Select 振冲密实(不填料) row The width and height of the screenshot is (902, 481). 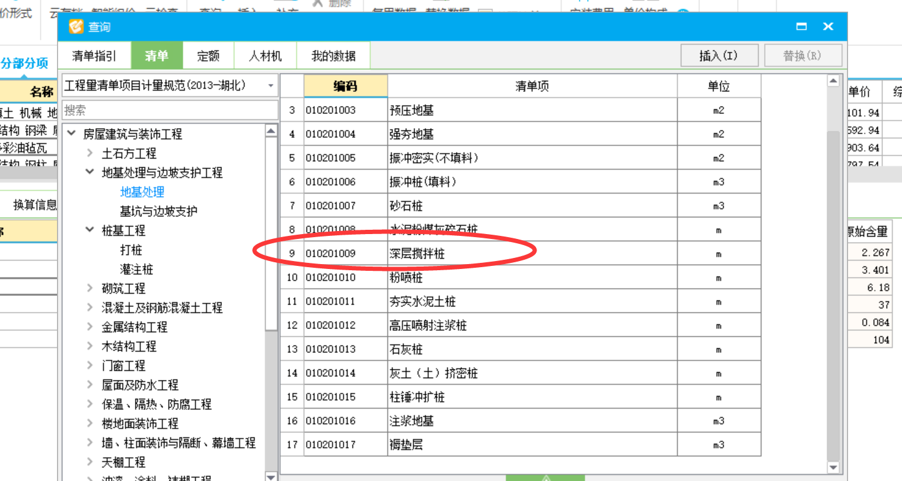(x=521, y=158)
